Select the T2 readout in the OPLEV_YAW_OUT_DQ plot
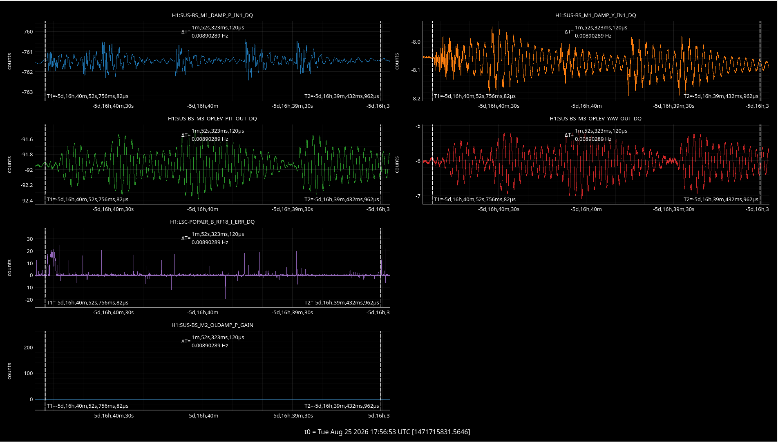 click(721, 200)
